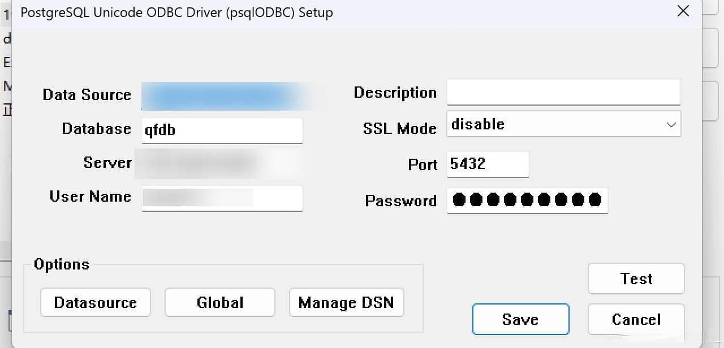This screenshot has height=348, width=724.
Task: Click the Manage DSN button
Action: [x=346, y=302]
